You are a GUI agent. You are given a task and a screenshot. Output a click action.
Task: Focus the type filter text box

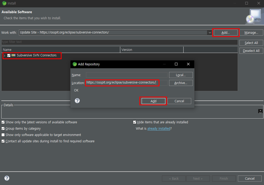[x=119, y=42]
